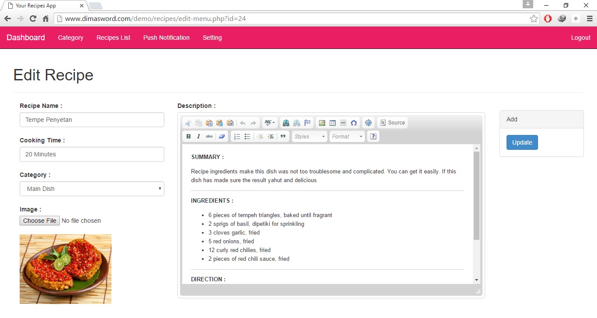
Task: Insert special character omega icon
Action: (x=354, y=123)
